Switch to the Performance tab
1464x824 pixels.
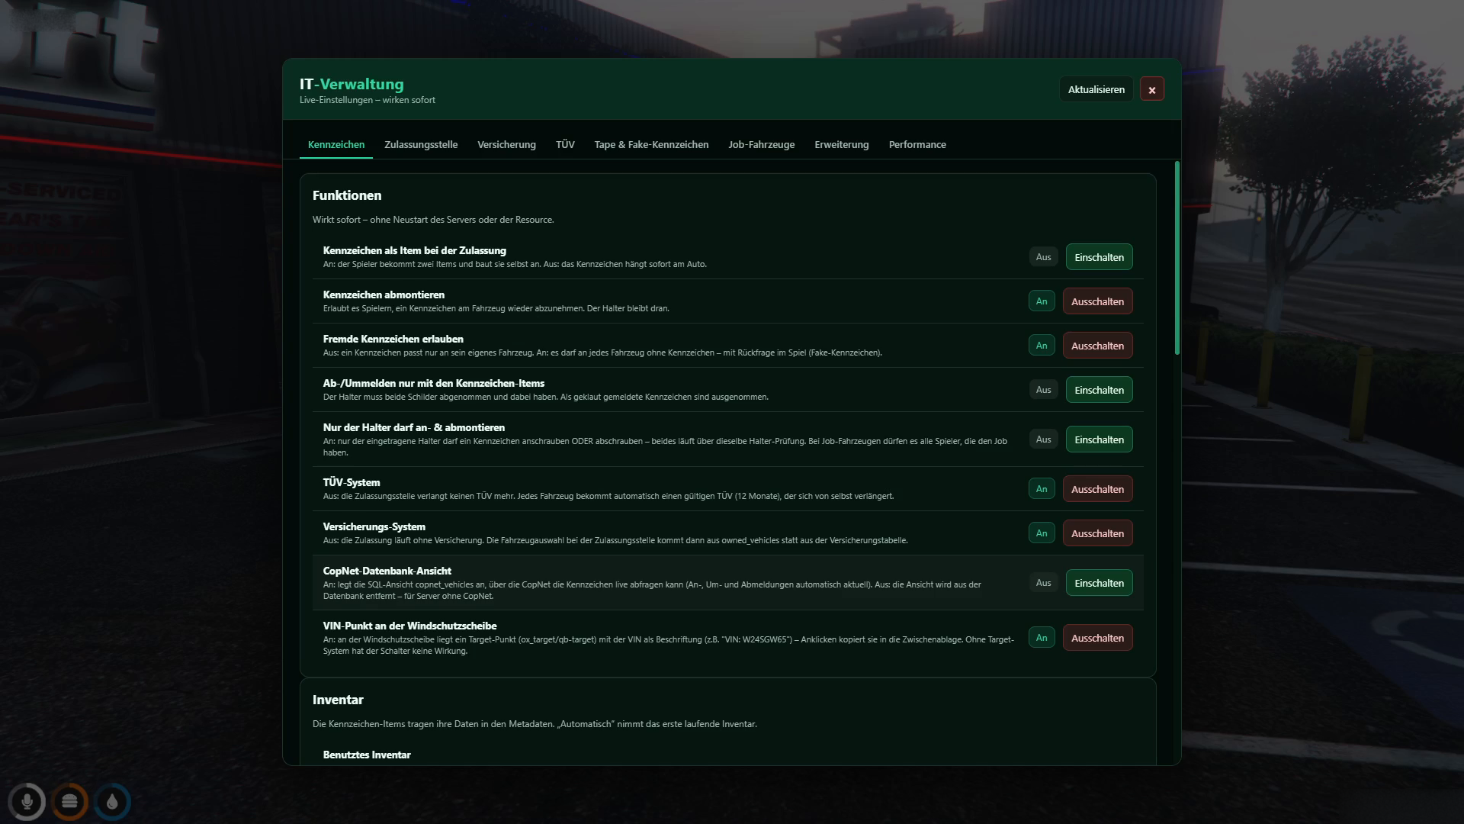(x=917, y=144)
